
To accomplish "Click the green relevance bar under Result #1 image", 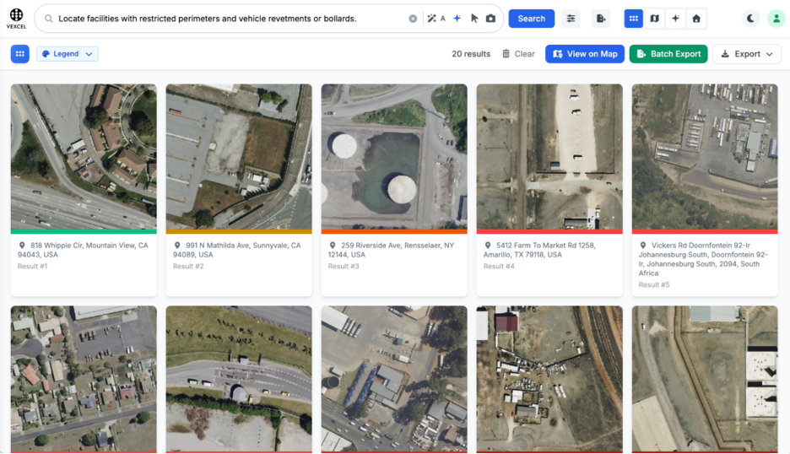I will pyautogui.click(x=84, y=232).
